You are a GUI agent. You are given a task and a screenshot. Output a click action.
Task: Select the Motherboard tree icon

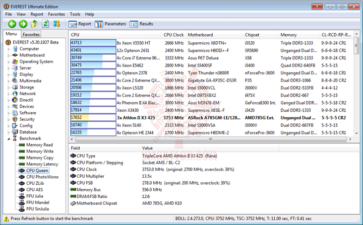(15, 55)
